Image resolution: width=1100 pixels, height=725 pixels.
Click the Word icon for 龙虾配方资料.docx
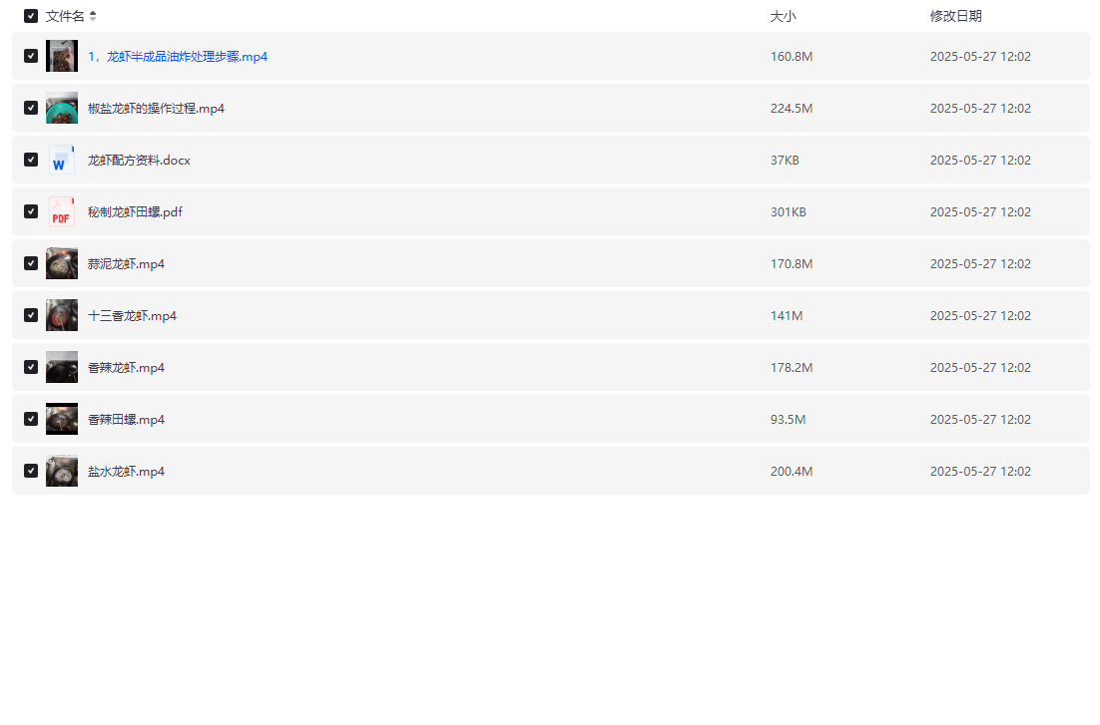(61, 160)
